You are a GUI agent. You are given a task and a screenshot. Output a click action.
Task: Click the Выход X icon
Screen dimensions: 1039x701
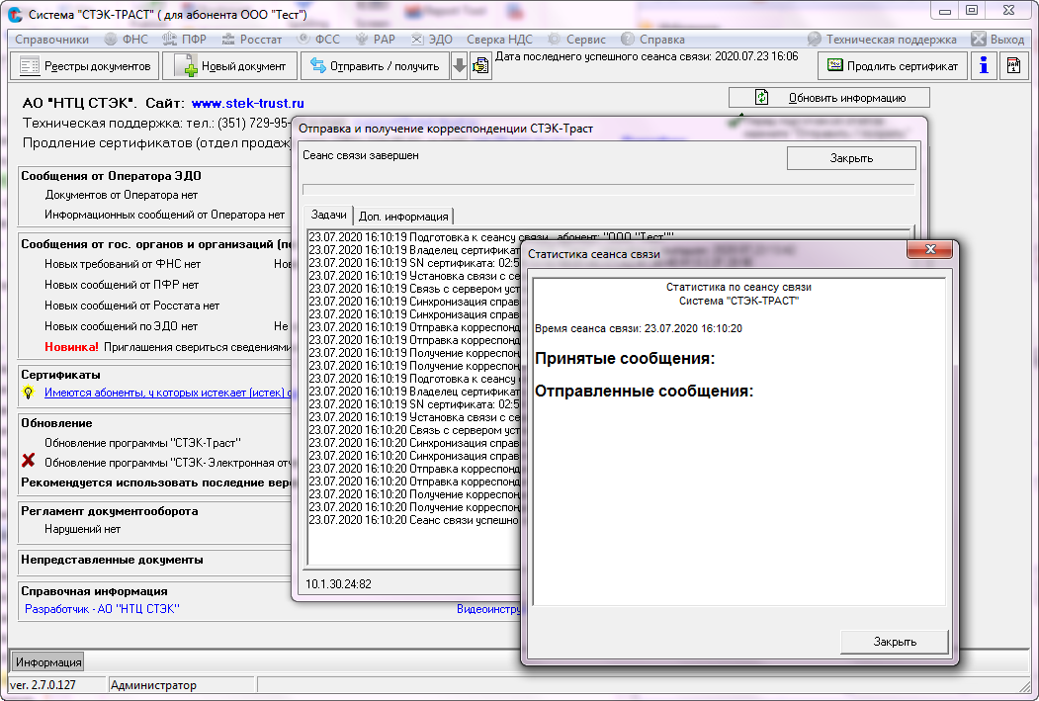(979, 40)
